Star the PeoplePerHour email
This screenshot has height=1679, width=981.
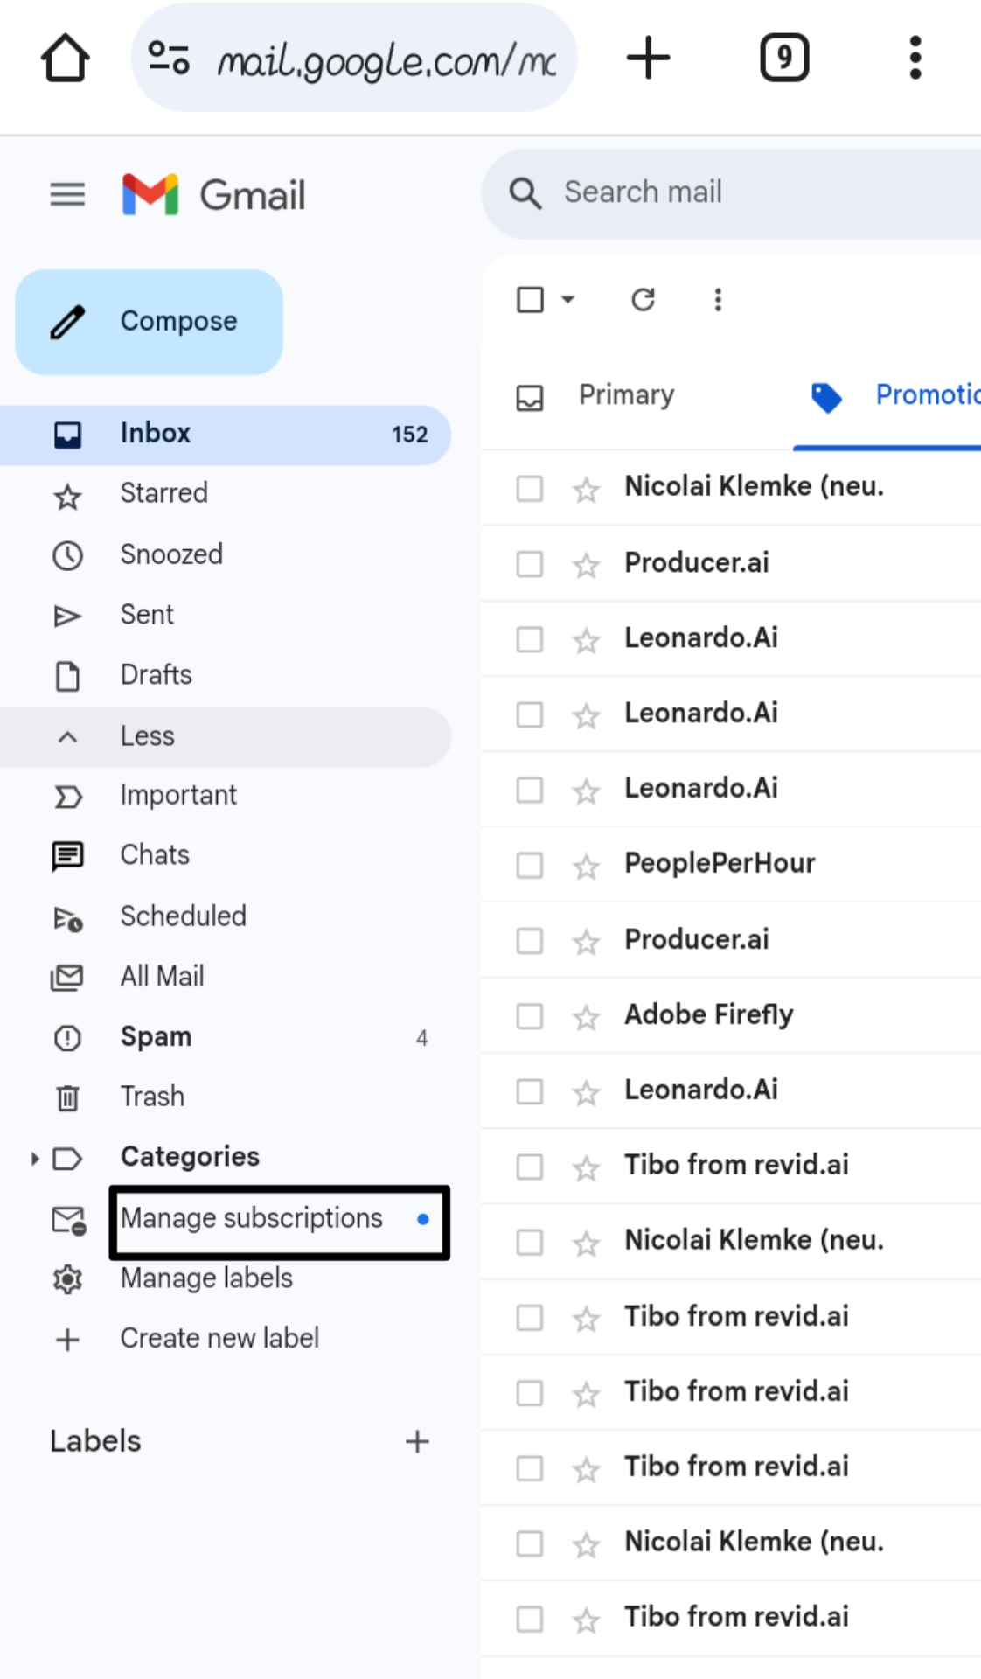tap(586, 866)
